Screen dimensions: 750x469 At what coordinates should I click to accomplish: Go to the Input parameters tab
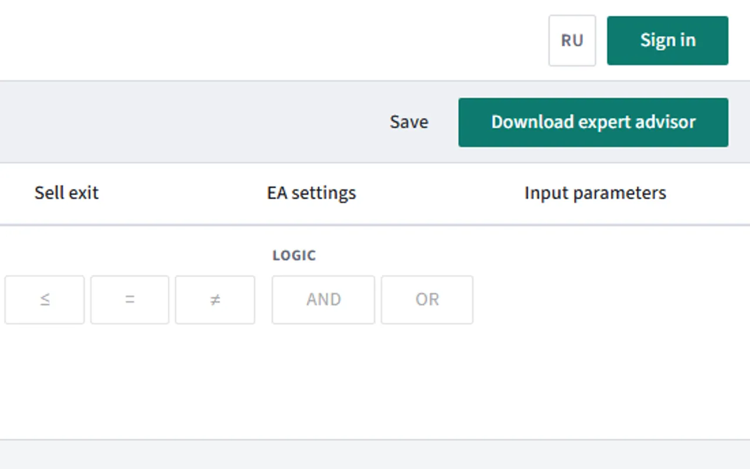click(x=595, y=193)
